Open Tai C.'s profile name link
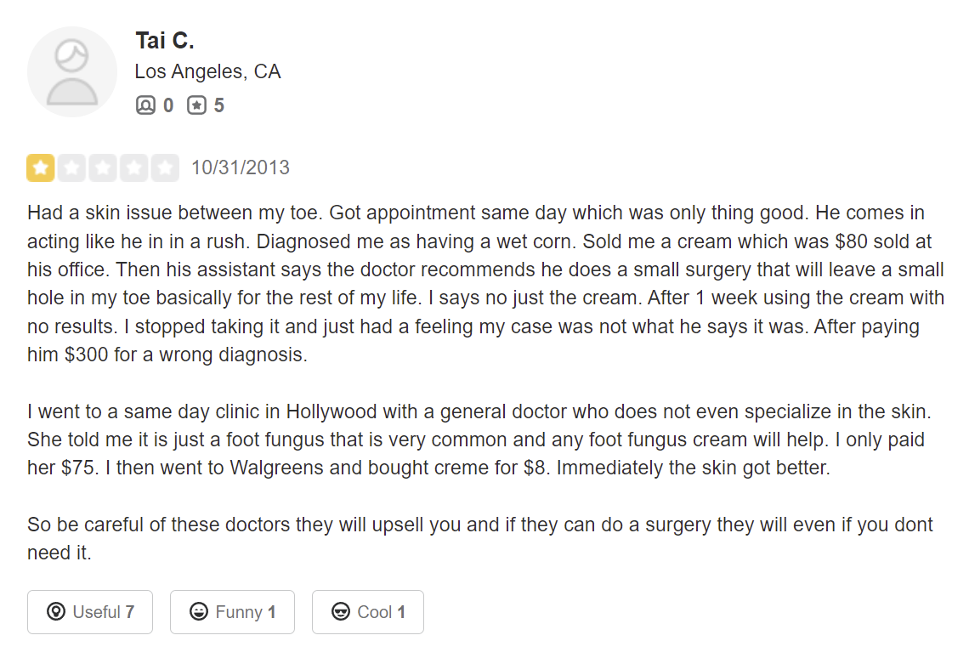This screenshot has height=658, width=969. tap(165, 40)
